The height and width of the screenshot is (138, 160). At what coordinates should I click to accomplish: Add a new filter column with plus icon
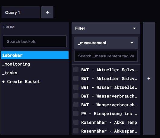[149, 79]
